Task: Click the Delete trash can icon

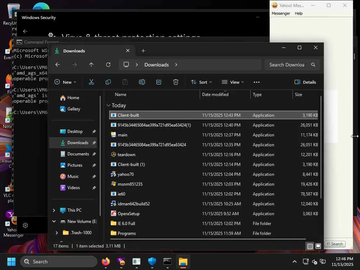Action: click(x=176, y=82)
